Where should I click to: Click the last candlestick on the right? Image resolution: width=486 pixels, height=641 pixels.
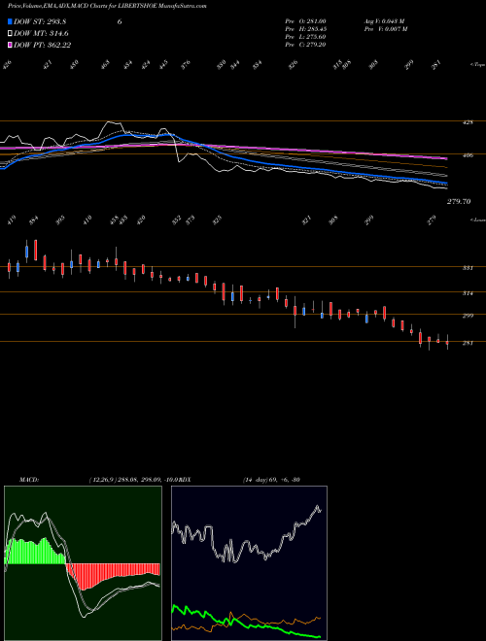click(447, 342)
